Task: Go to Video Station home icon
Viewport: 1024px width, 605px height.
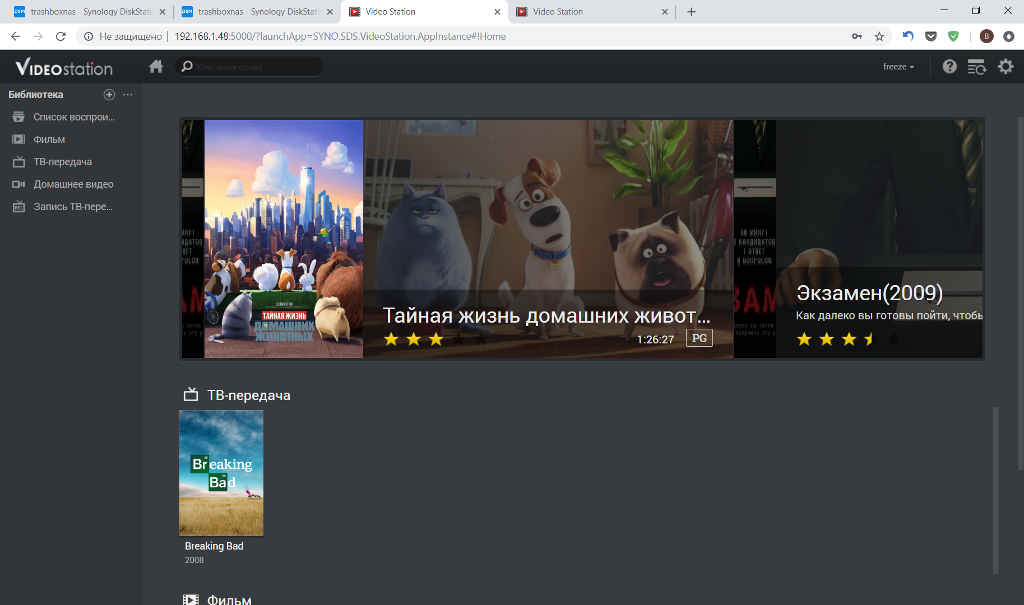Action: click(x=156, y=67)
